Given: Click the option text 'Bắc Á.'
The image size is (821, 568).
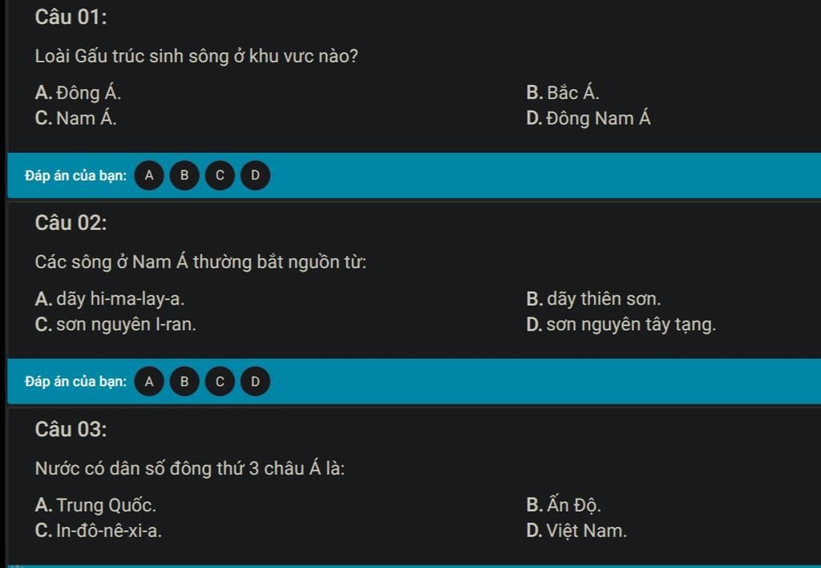Looking at the screenshot, I should click(x=572, y=93).
